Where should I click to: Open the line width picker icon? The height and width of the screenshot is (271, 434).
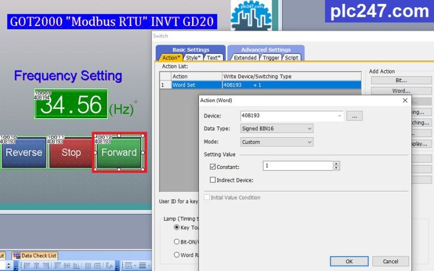coord(142,265)
